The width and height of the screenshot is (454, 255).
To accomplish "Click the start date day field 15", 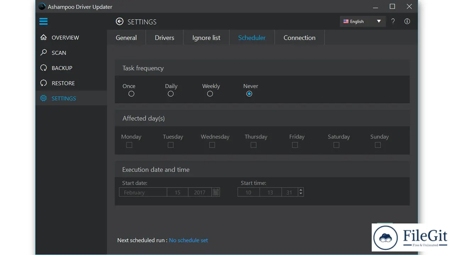I will point(177,192).
